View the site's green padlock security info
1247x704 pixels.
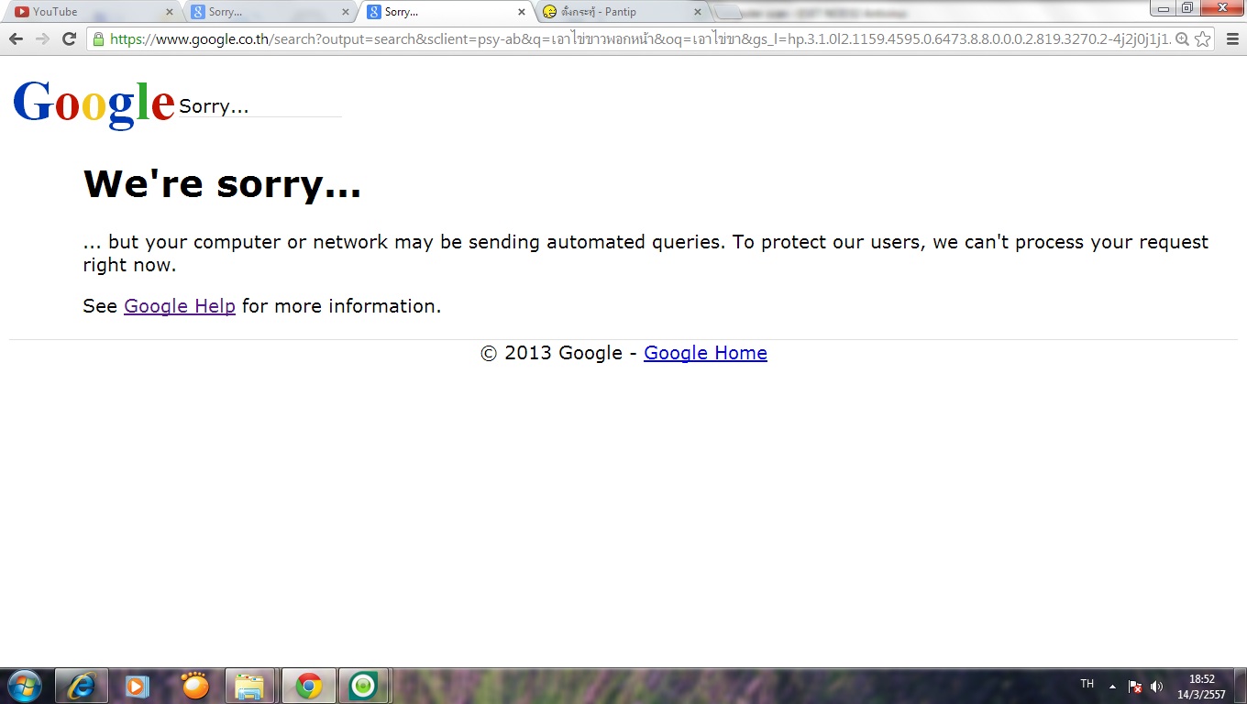tap(98, 39)
